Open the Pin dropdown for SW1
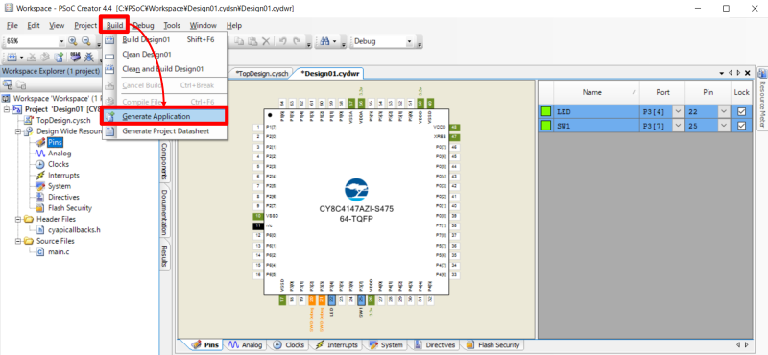 pos(724,126)
